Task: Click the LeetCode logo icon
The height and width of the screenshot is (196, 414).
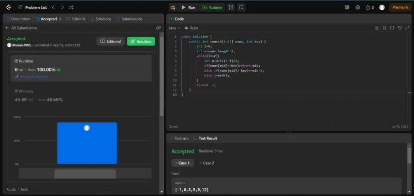Action: click(8, 7)
